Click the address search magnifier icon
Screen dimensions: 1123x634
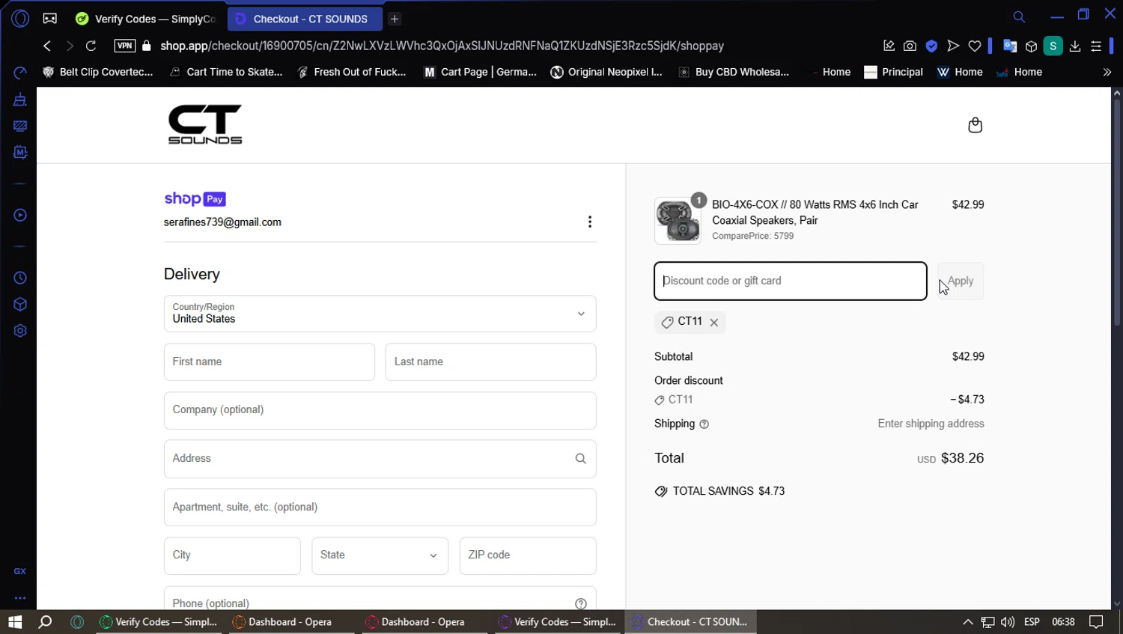581,459
